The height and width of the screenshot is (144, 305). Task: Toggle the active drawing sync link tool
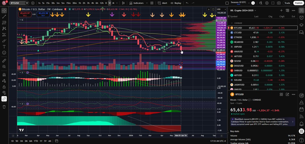[4, 99]
